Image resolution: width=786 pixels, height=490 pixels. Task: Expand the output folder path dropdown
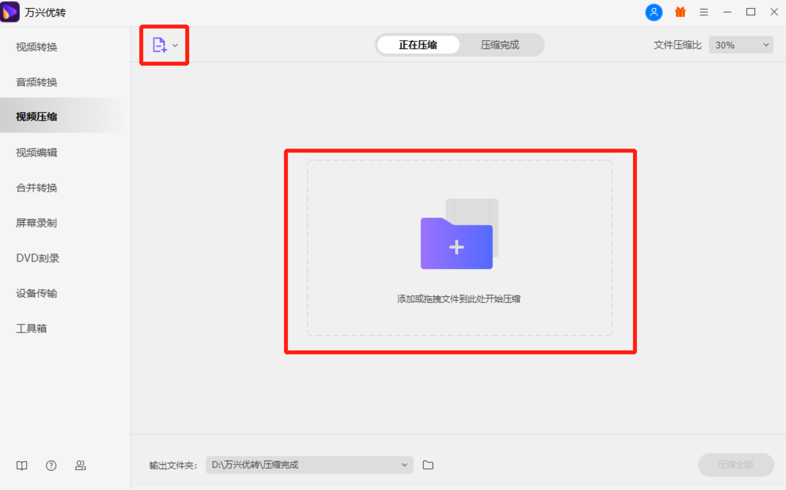404,465
